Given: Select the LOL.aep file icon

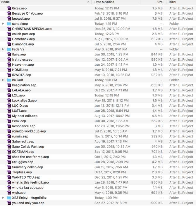Looking at the screenshot, I should (x=9, y=96).
